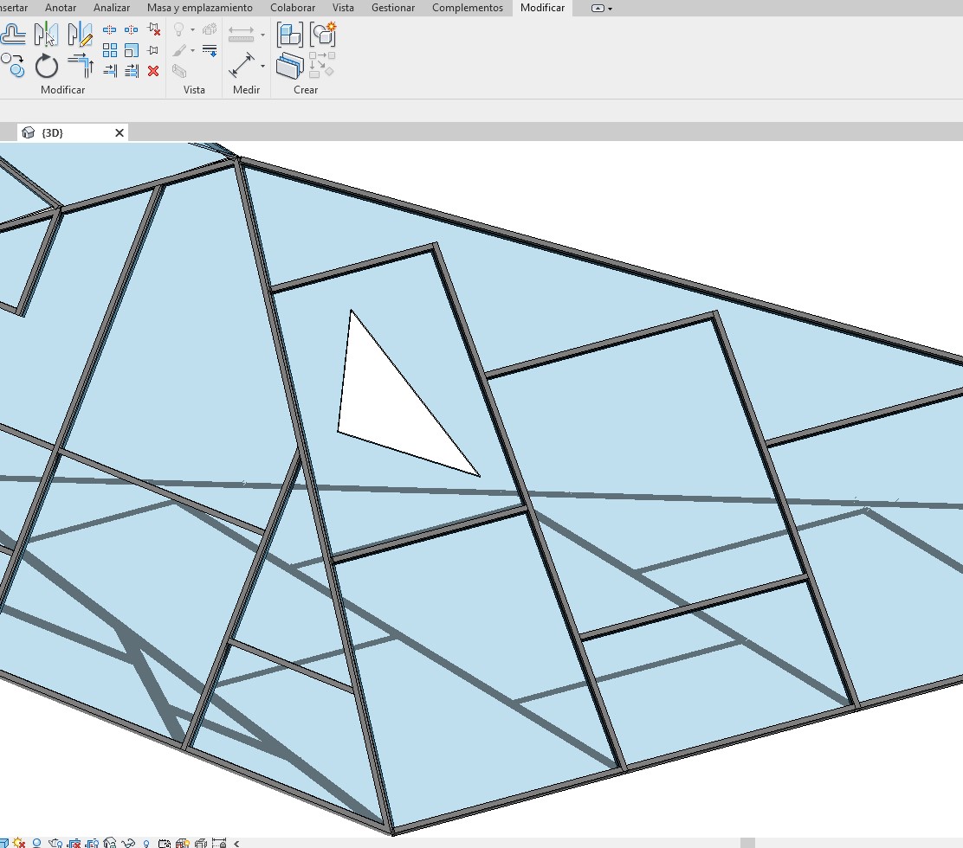This screenshot has height=848, width=963.
Task: Switch to the Masa y emplazamiento tab
Action: point(199,8)
